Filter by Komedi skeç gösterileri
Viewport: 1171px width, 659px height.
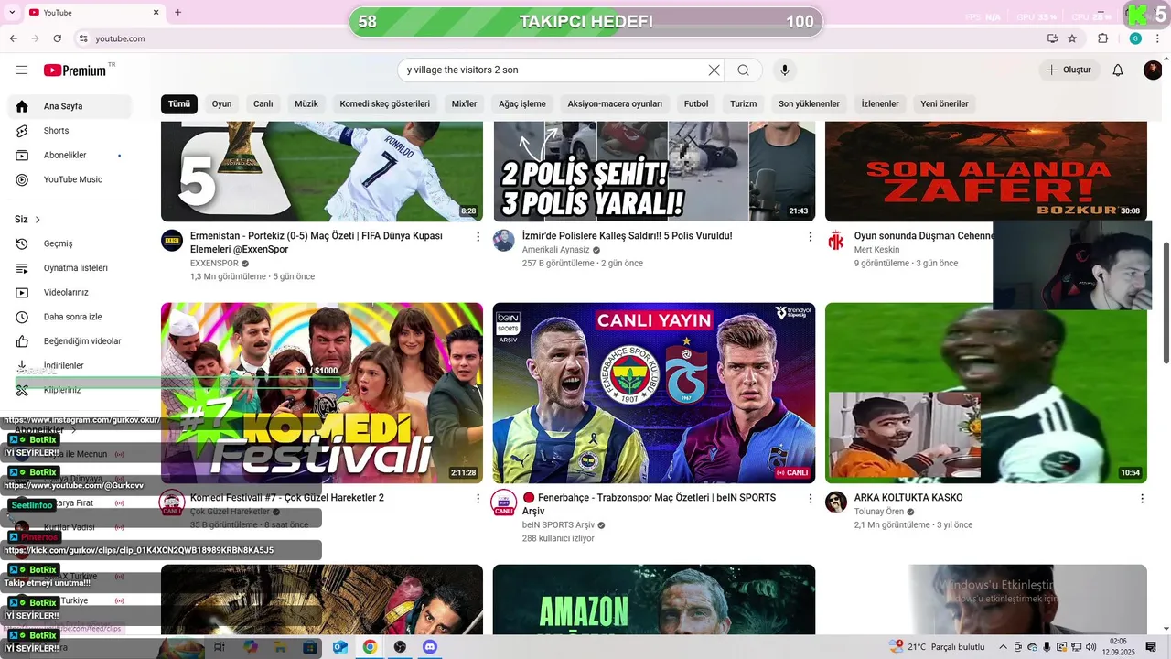click(x=384, y=104)
